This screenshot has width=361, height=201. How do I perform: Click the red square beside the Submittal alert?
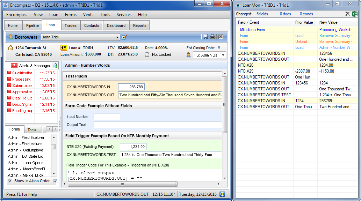9,85
